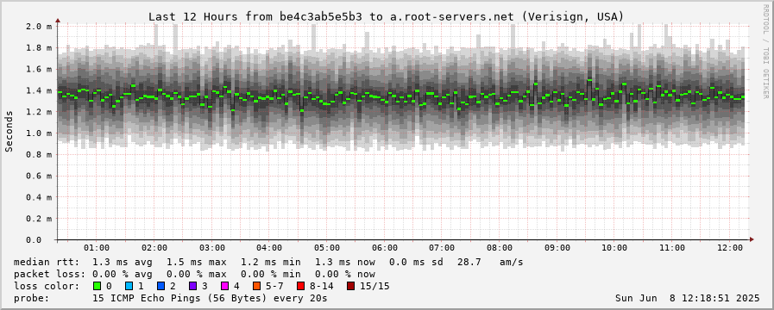Click the Seconds y-axis title
This screenshot has width=774, height=310.
[9, 131]
